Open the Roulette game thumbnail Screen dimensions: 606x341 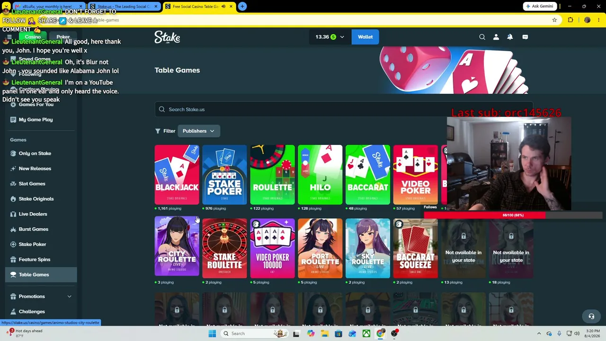tap(272, 175)
